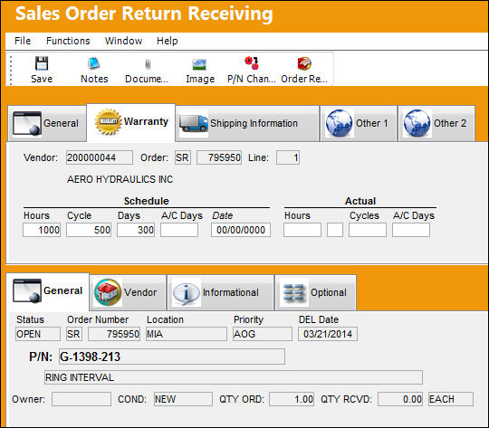Open the Other 1 tab
Viewport: 489px width, 428px height.
(x=359, y=123)
